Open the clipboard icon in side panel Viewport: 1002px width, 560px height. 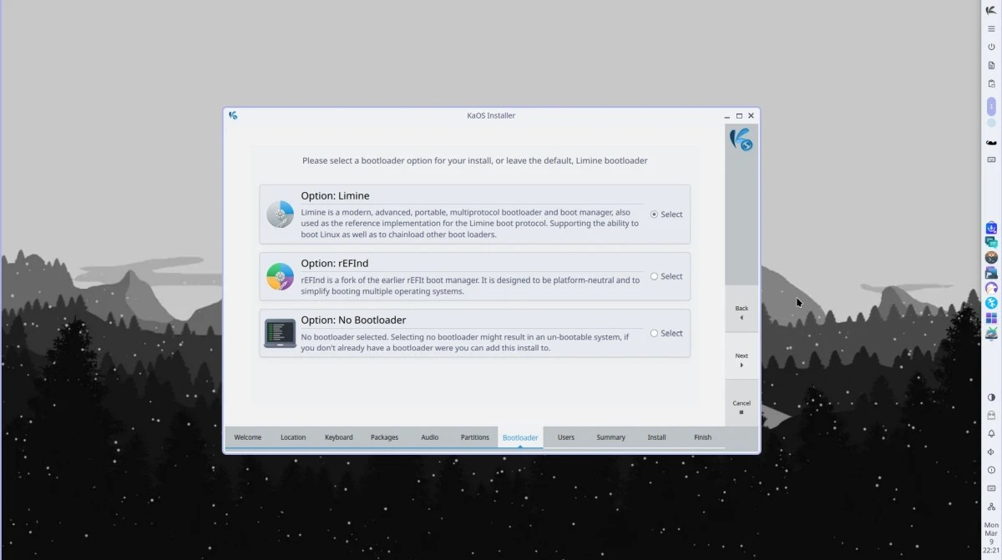coord(991,83)
